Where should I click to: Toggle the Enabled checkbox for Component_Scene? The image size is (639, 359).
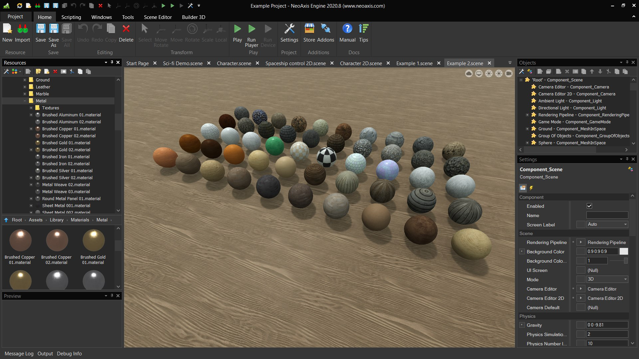point(589,206)
